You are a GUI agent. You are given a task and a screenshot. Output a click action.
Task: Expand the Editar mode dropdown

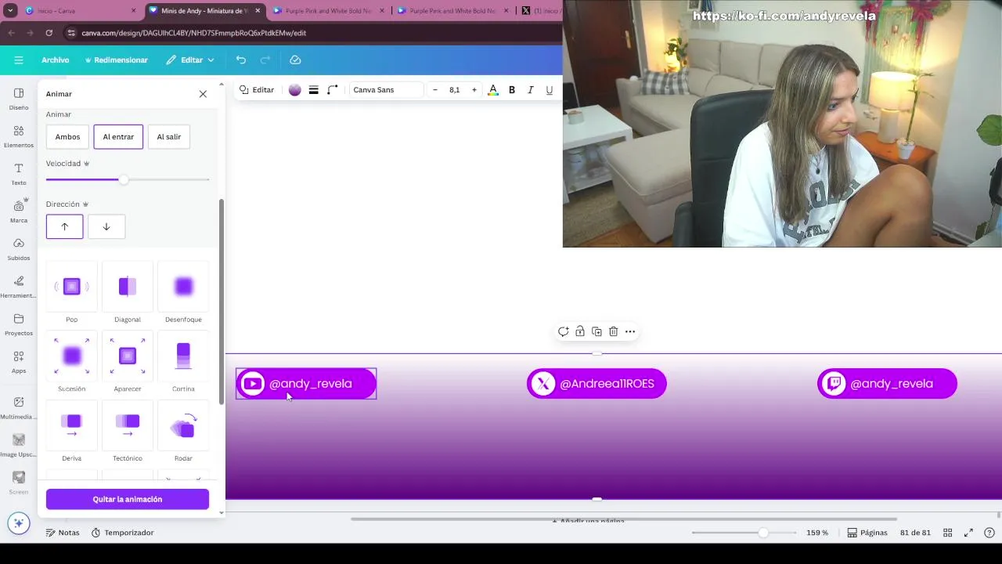(x=190, y=60)
